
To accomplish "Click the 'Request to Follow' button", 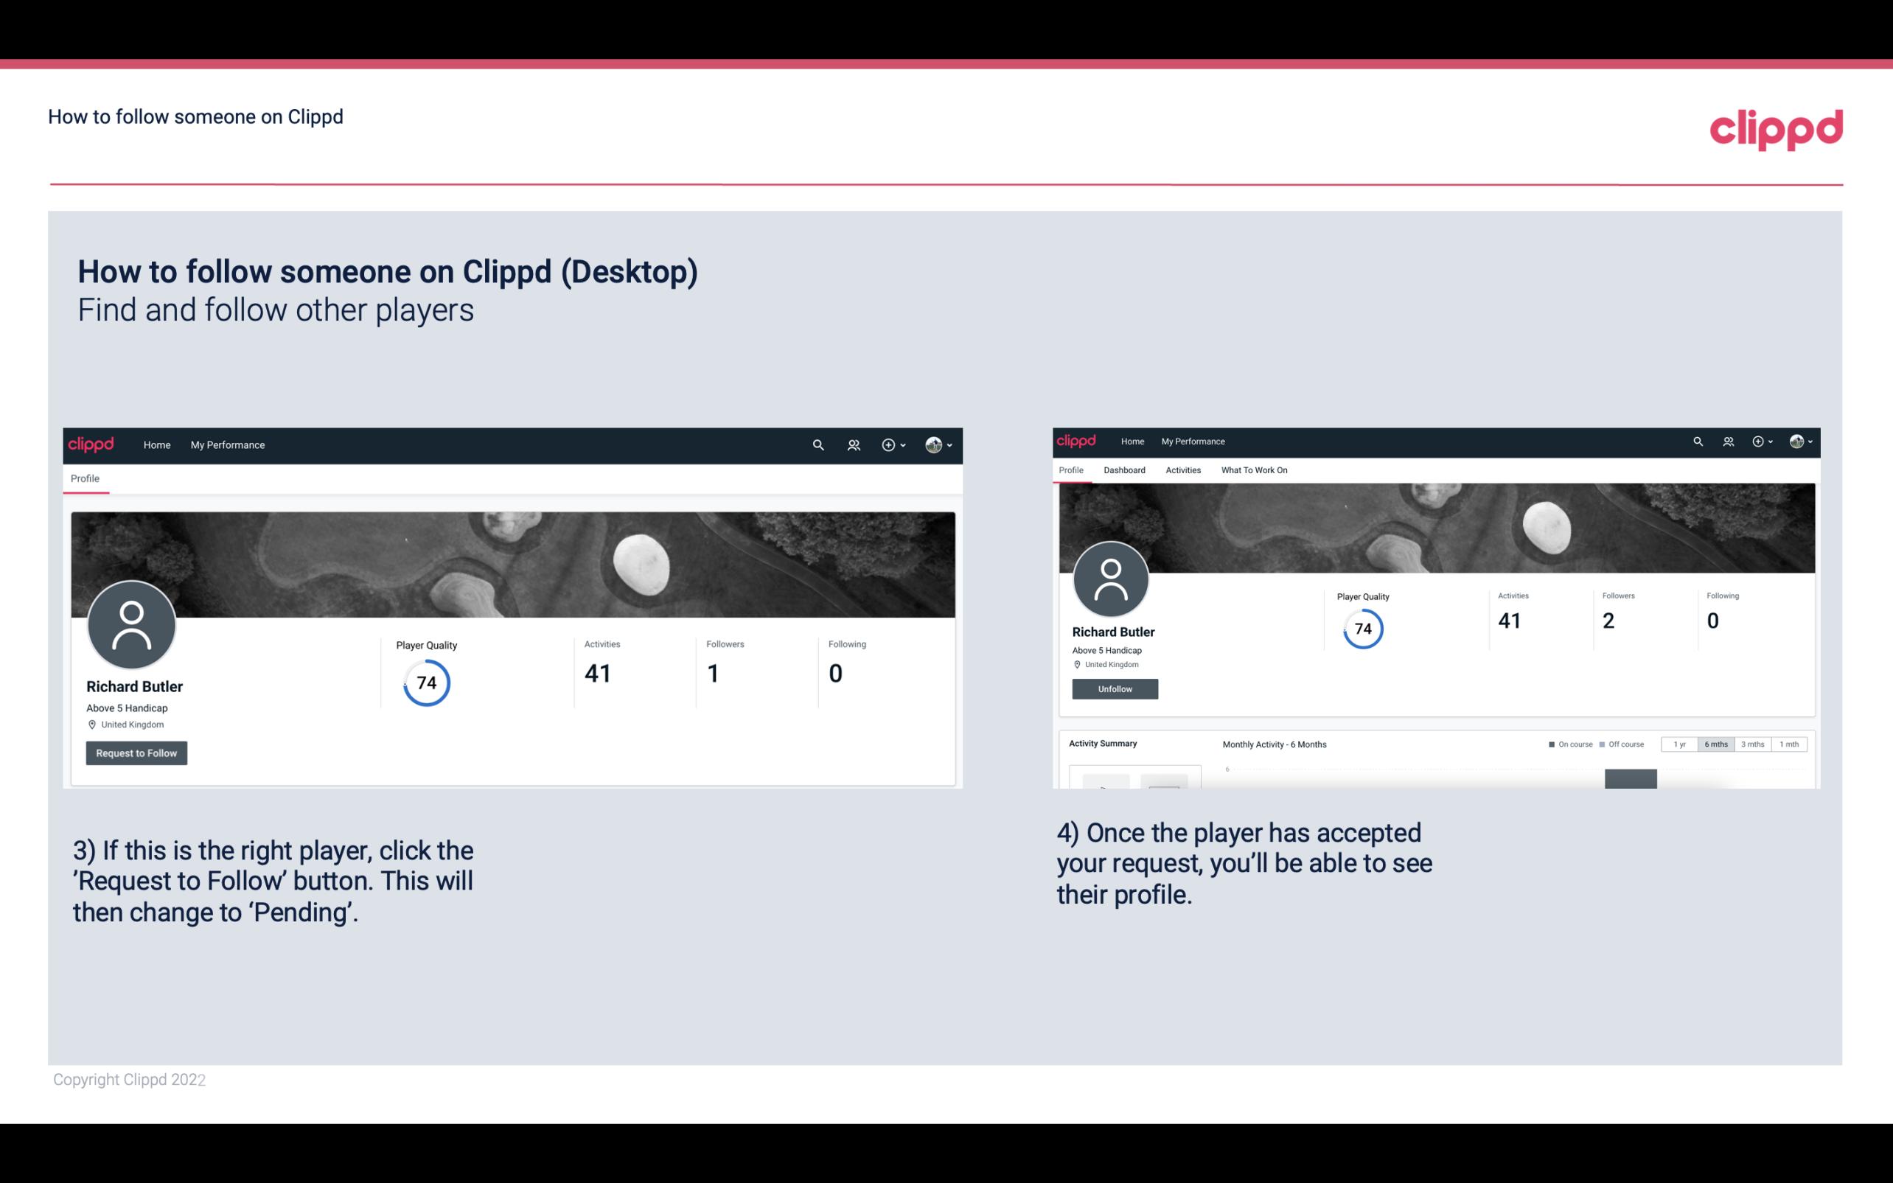I will click(x=136, y=753).
